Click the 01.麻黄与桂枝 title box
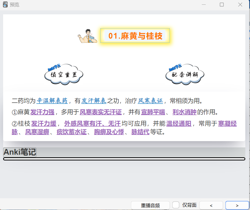 tap(135, 36)
